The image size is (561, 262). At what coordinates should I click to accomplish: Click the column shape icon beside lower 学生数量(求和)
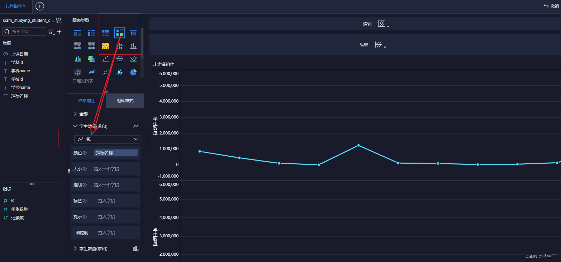tap(136, 248)
